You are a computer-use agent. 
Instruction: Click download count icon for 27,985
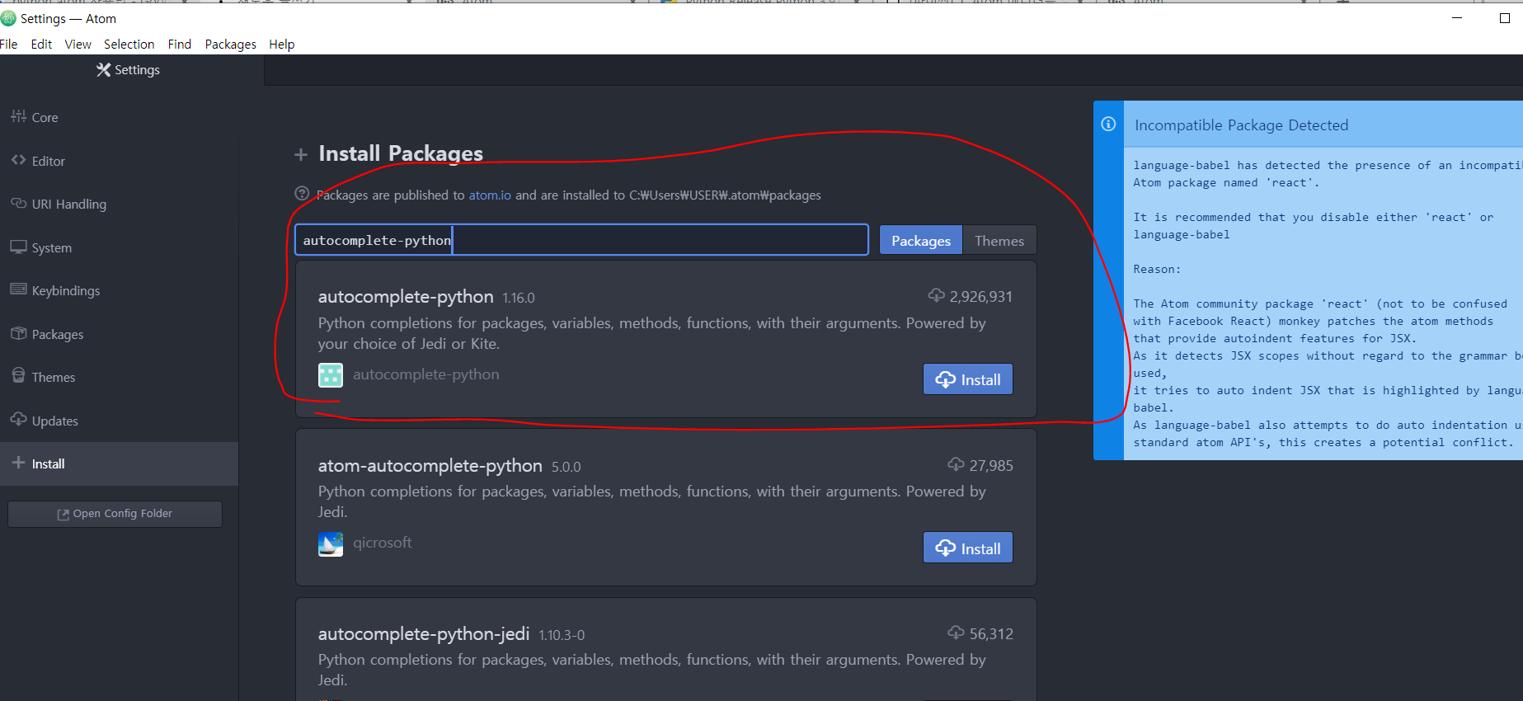957,464
